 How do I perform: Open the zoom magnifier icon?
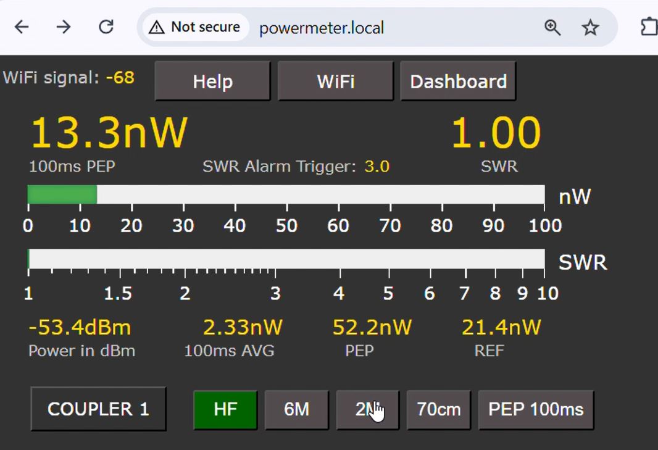(552, 27)
